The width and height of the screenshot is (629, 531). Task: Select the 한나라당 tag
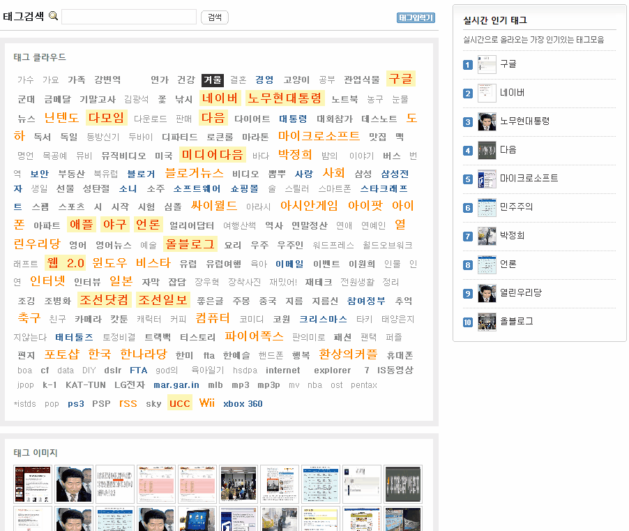pos(144,354)
